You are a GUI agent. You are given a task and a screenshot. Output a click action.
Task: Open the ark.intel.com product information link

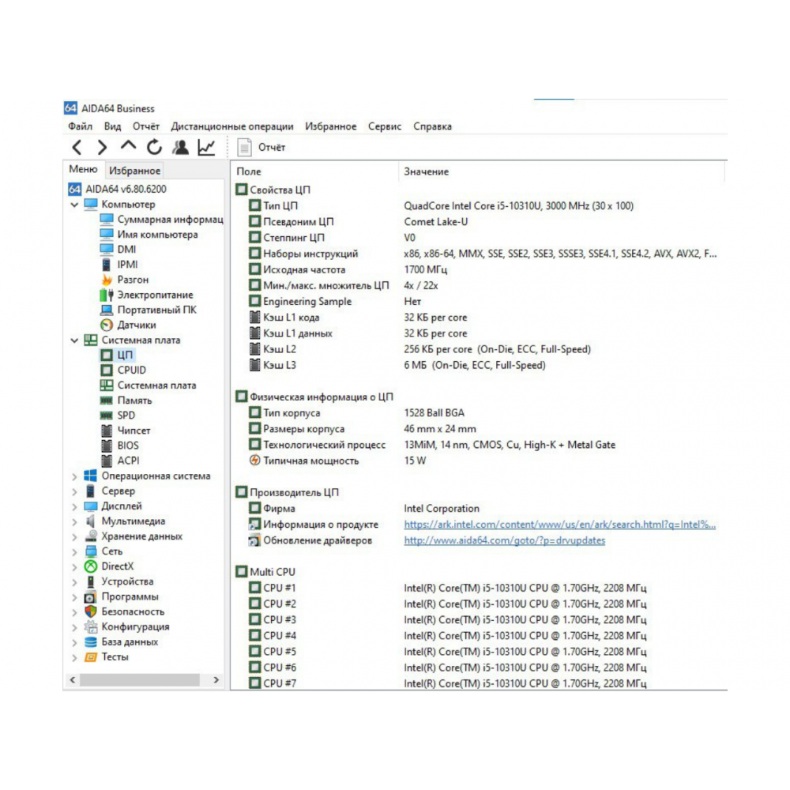click(560, 525)
